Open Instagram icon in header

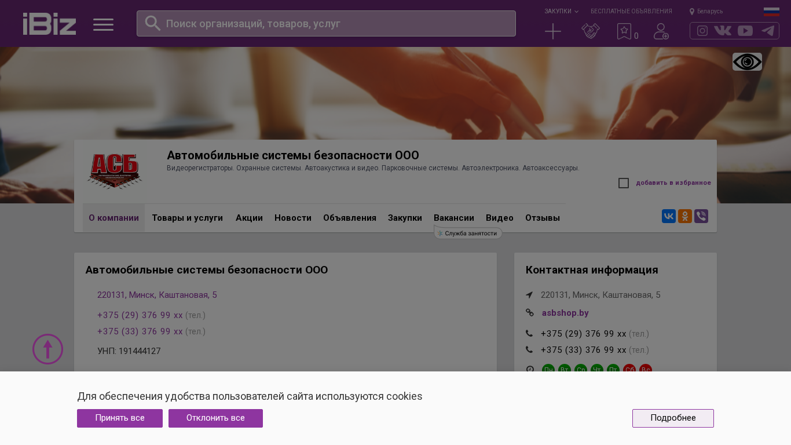click(702, 31)
